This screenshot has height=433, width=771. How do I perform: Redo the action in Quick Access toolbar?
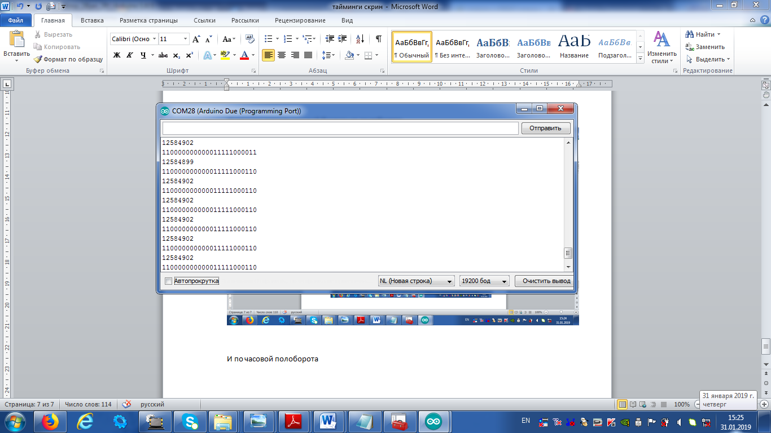[40, 6]
